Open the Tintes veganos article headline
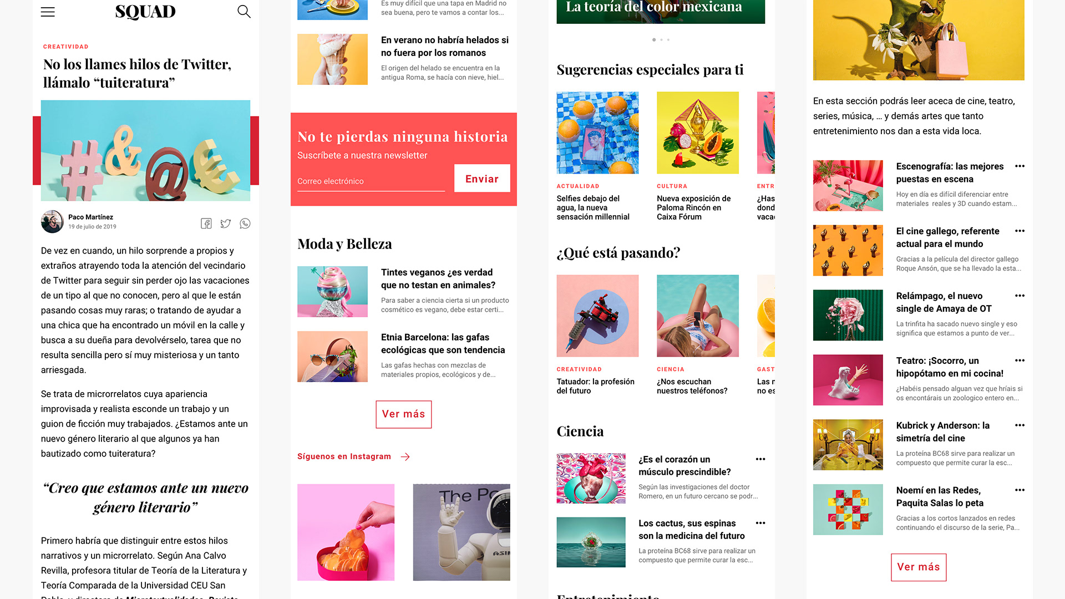 pyautogui.click(x=438, y=278)
